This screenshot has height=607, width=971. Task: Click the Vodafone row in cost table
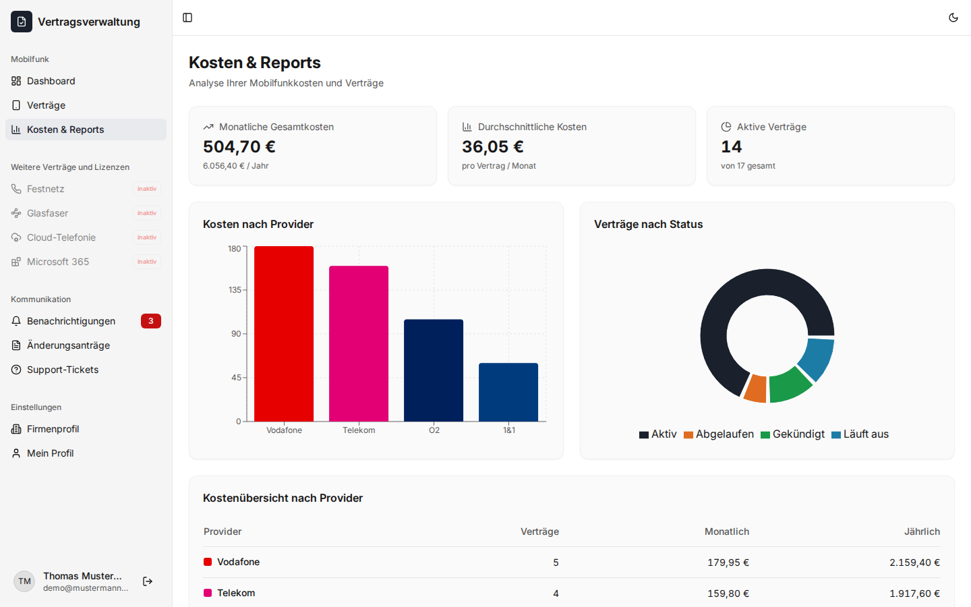click(x=572, y=562)
